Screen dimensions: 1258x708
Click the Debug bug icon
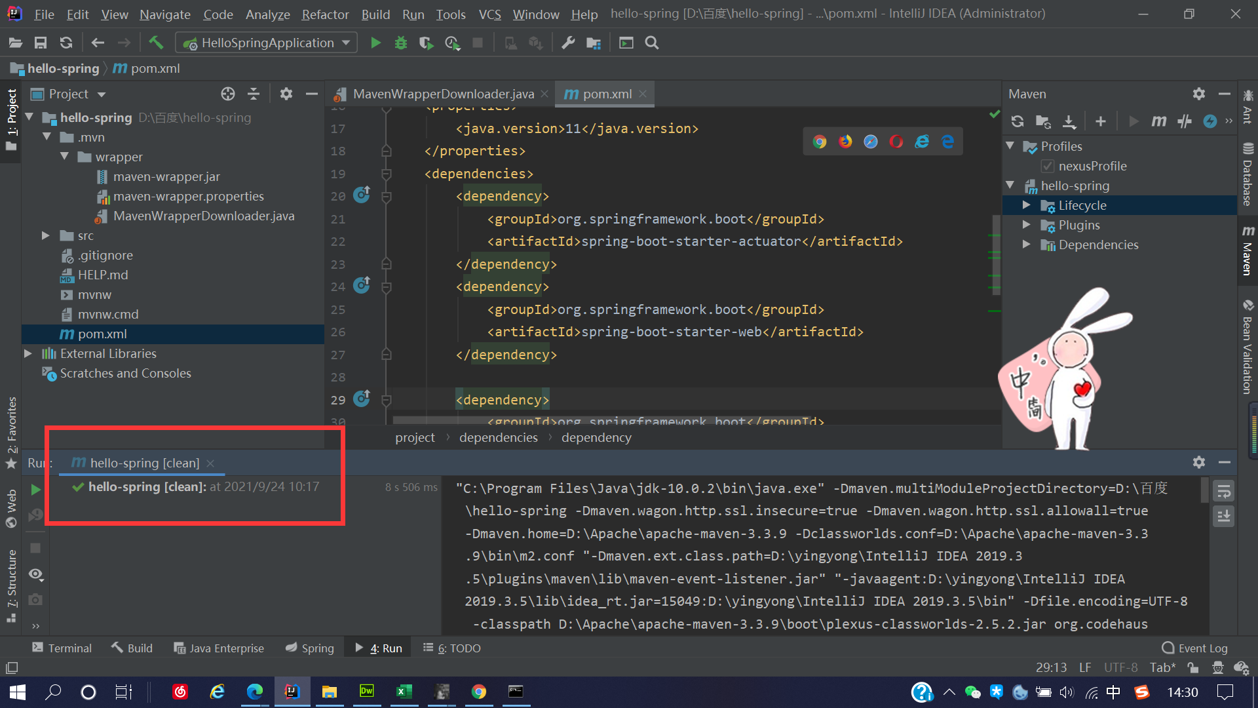400,43
